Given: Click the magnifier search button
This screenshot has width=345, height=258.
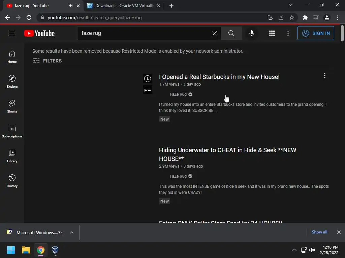Looking at the screenshot, I should click(x=231, y=33).
